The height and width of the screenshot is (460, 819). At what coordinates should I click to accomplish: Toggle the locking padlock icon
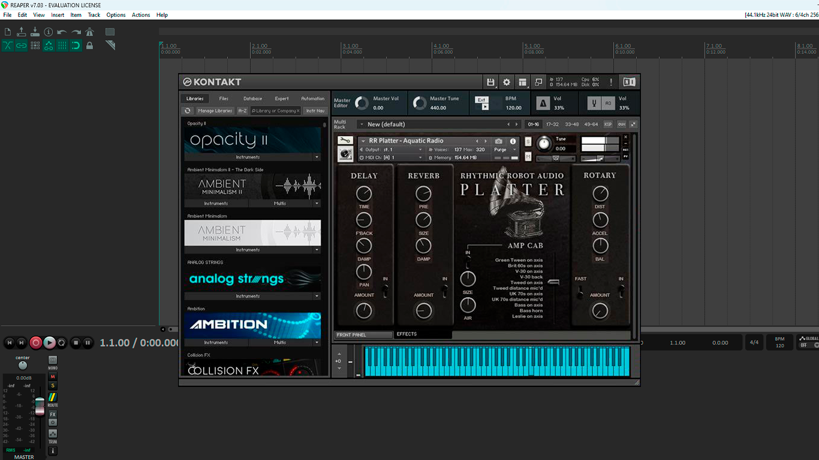click(x=90, y=46)
